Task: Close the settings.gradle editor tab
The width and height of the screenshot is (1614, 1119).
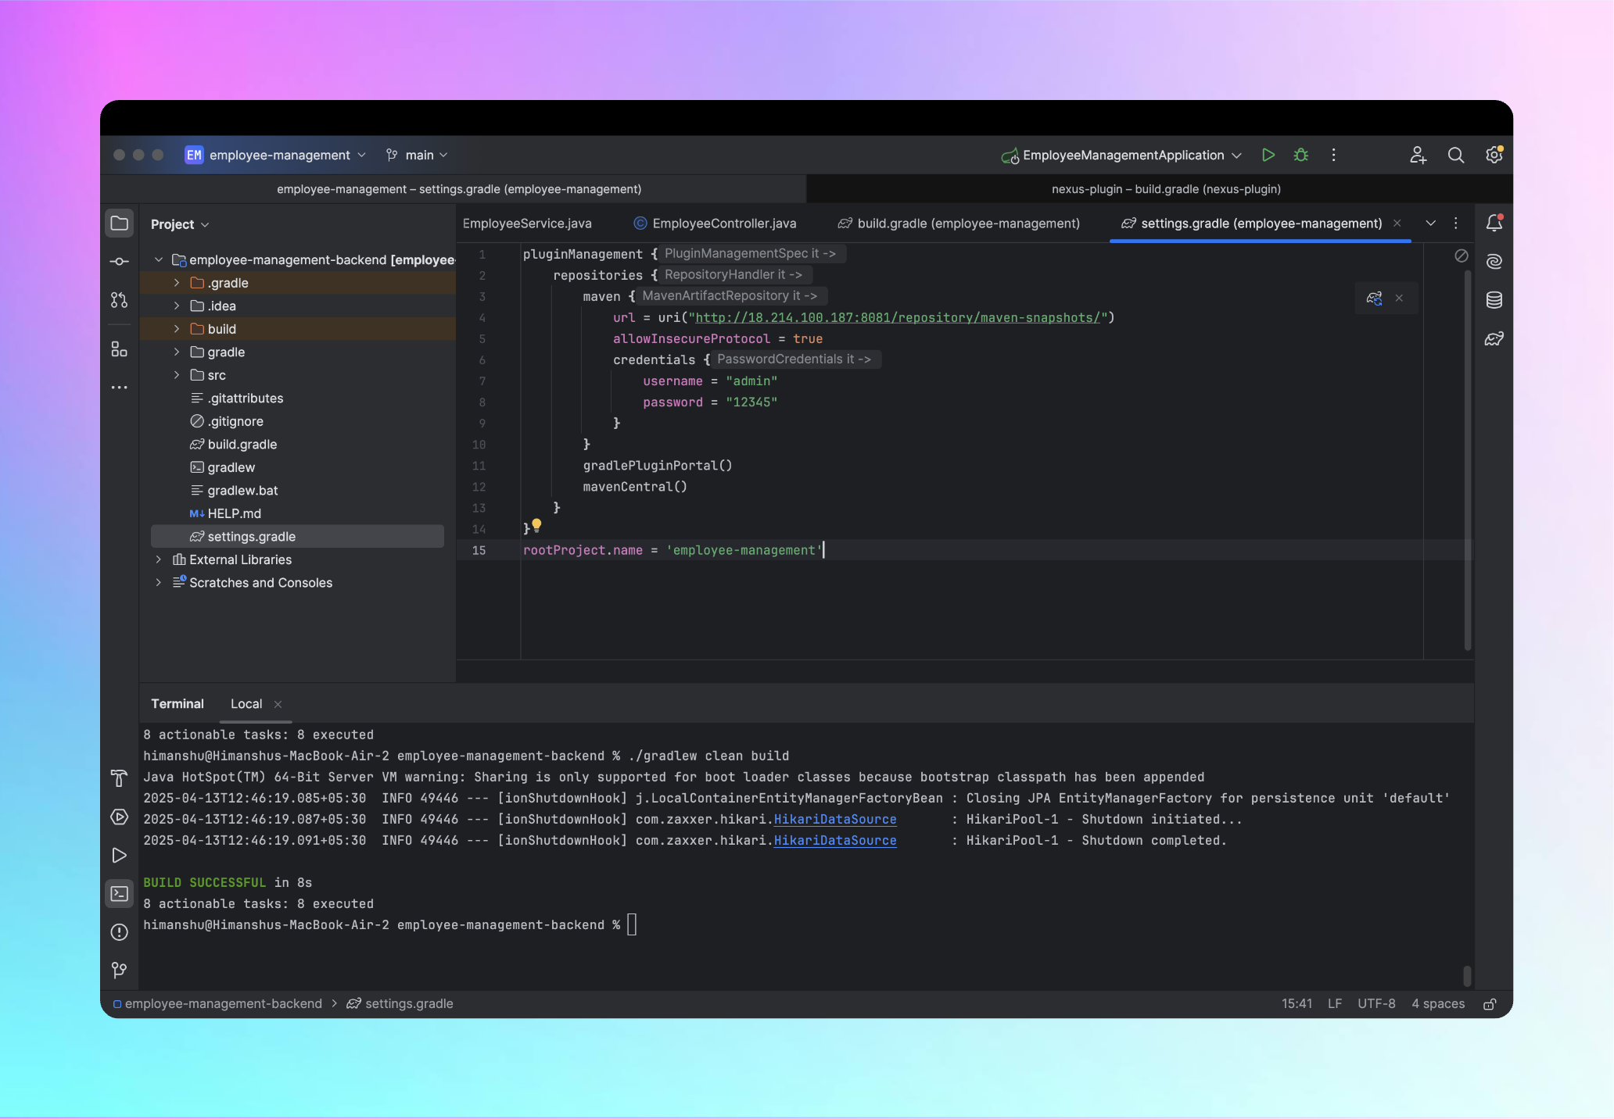Action: click(x=1397, y=223)
